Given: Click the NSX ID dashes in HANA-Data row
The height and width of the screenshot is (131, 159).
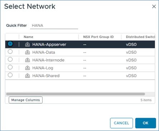Looking at the screenshot, I should [85, 52].
